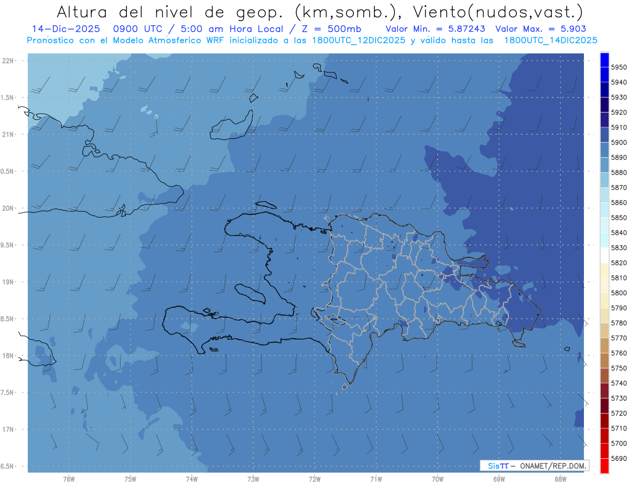Click the '68W' longitude axis label
Image resolution: width=629 pixels, height=486 pixels.
pyautogui.click(x=560, y=479)
